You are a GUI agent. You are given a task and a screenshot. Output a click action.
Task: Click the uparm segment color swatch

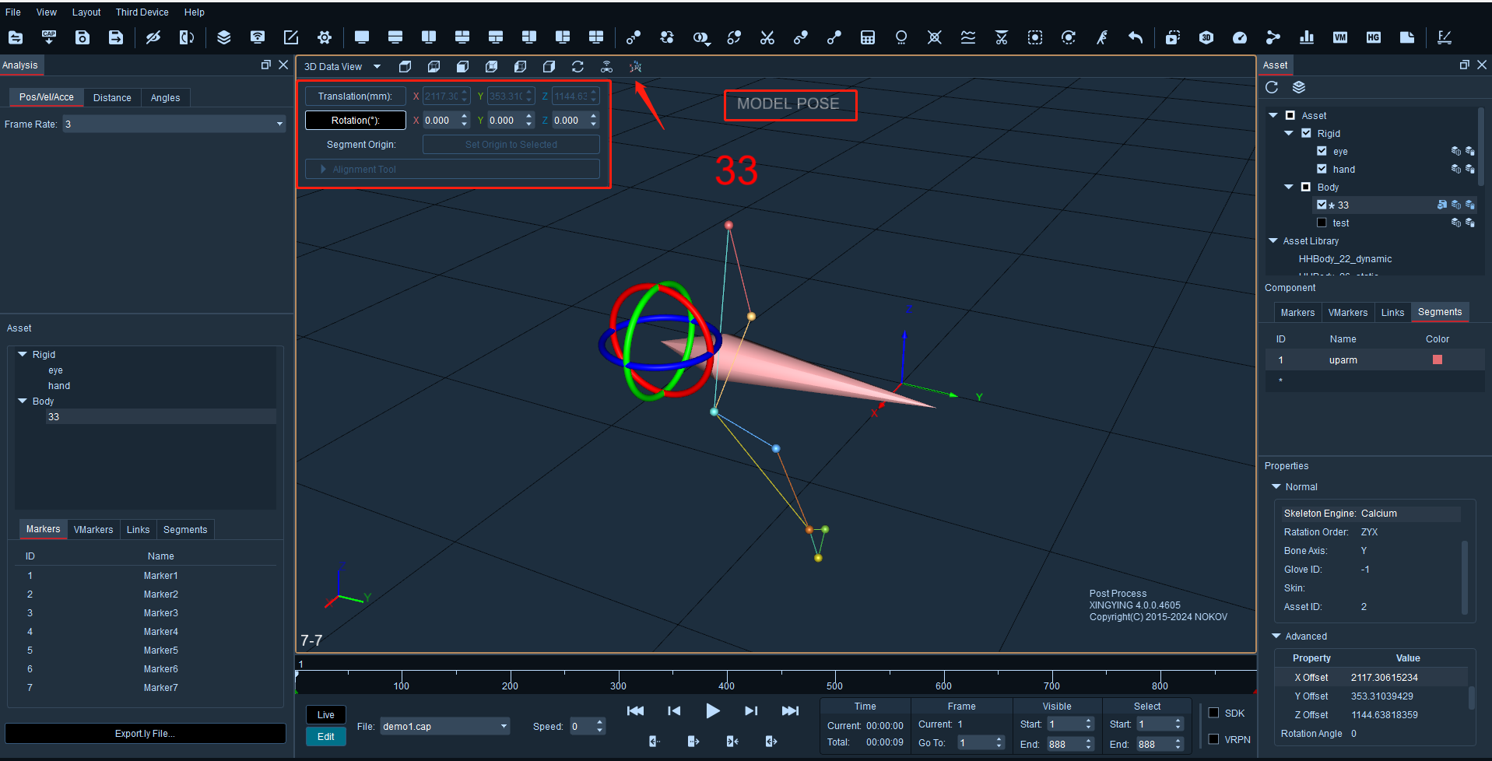[x=1438, y=359]
